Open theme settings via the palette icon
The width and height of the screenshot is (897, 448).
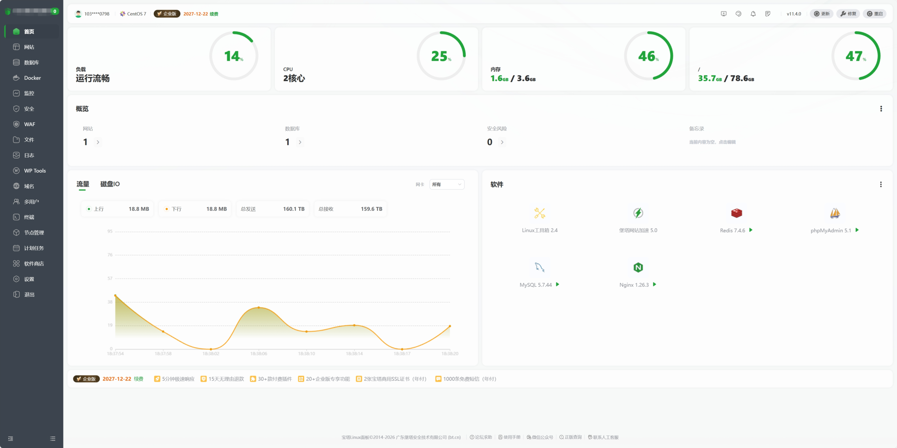pos(738,14)
